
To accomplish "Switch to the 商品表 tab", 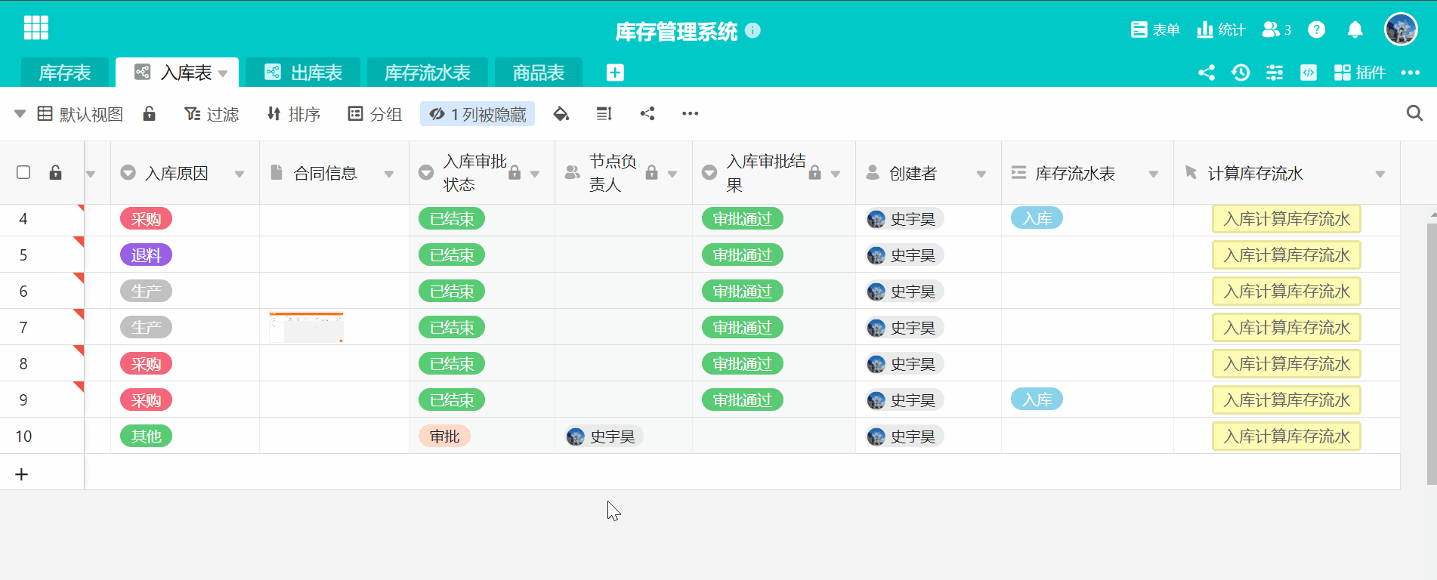I will tap(539, 72).
